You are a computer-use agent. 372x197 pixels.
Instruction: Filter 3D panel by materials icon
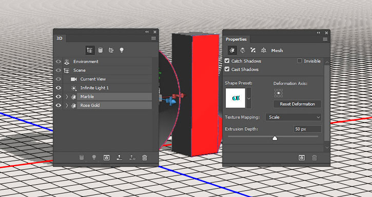coord(111,50)
